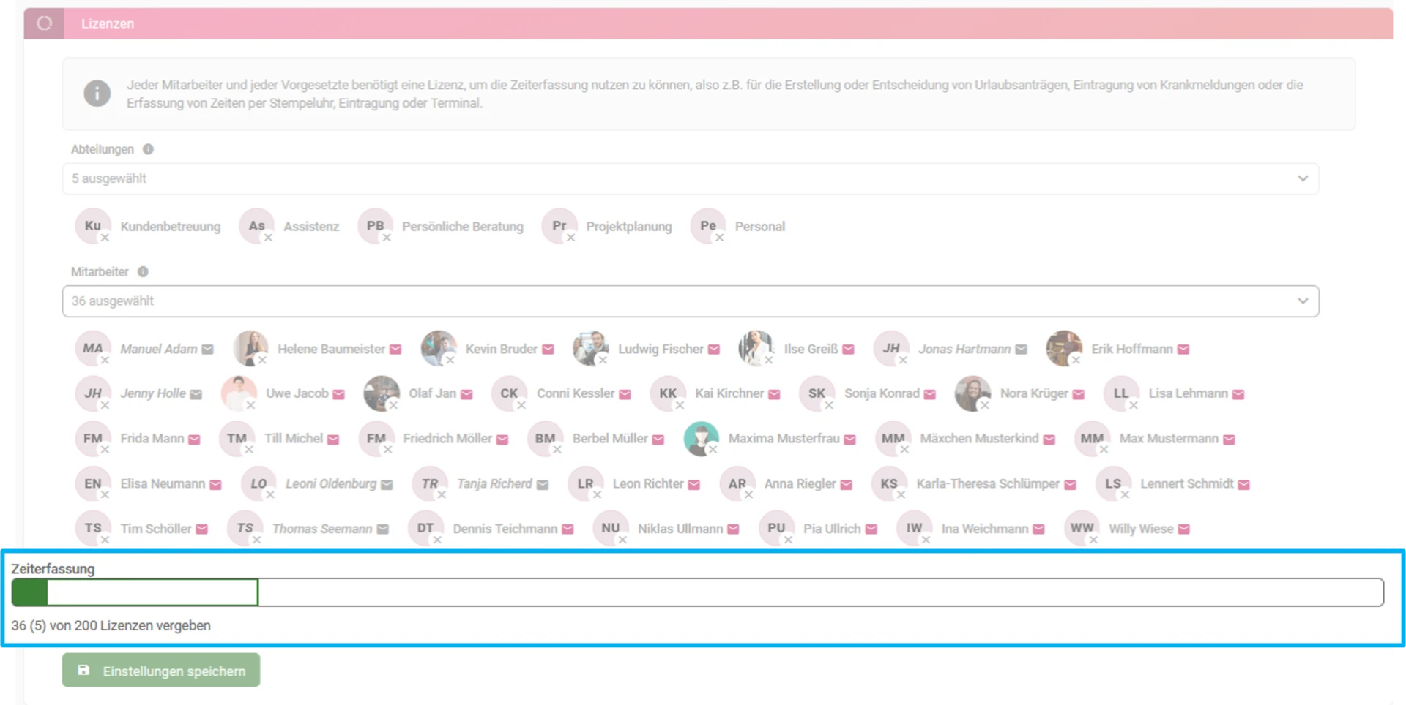Viewport: 1406px width, 705px height.
Task: Click mail icon next to Kevin Bruder
Action: [x=548, y=350]
